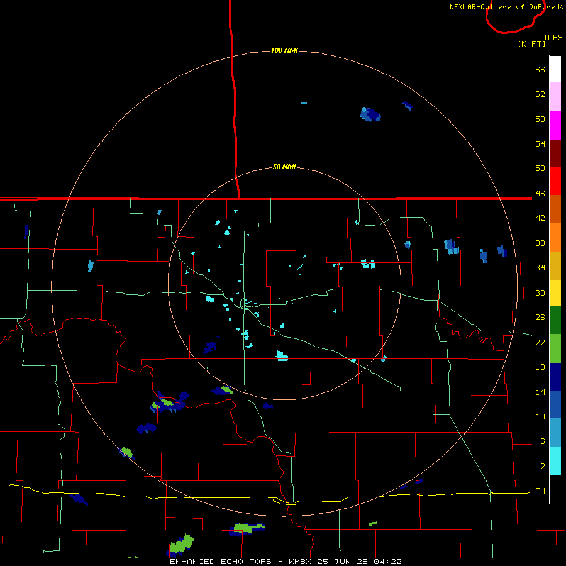Click the "JUN" month in caption
The width and height of the screenshot is (566, 566).
pyautogui.click(x=341, y=562)
